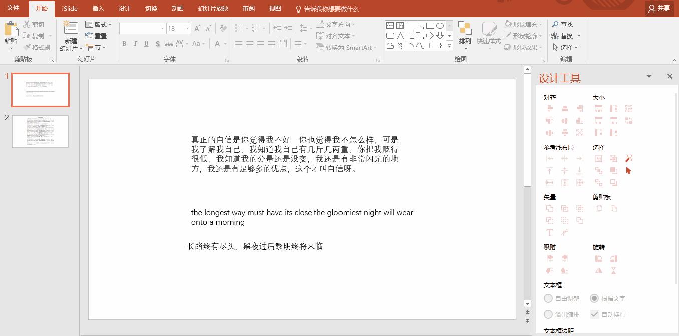Switch to the Slide Show (幻灯片放映) tab

213,8
